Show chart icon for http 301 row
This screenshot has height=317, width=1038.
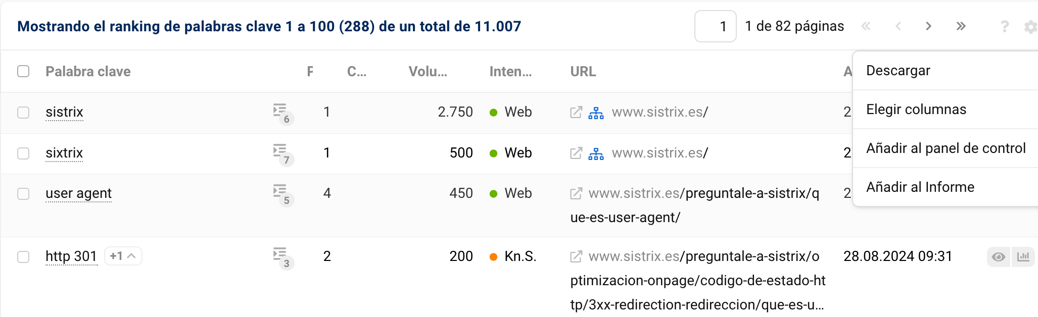[x=1023, y=257]
